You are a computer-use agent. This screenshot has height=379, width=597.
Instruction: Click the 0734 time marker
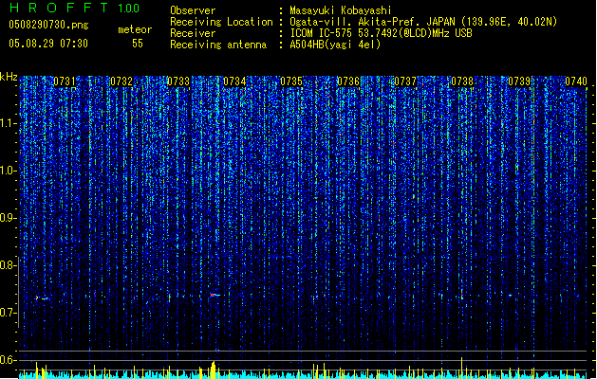tap(234, 81)
